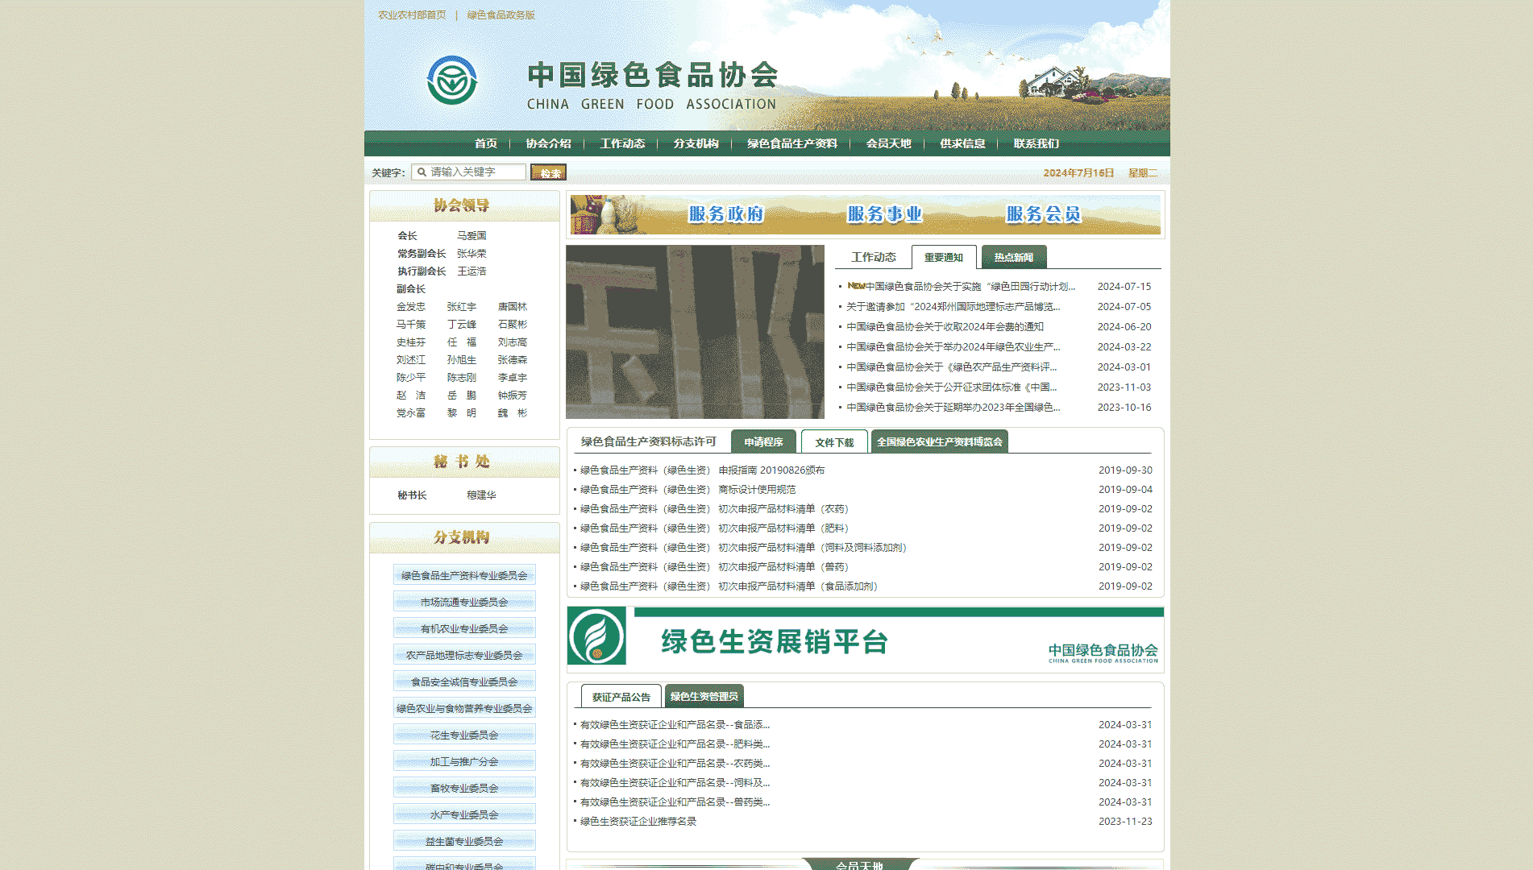1533x870 pixels.
Task: Open 初次申报产品材料清单（饲料及饲料添加剂） link
Action: pyautogui.click(x=743, y=547)
